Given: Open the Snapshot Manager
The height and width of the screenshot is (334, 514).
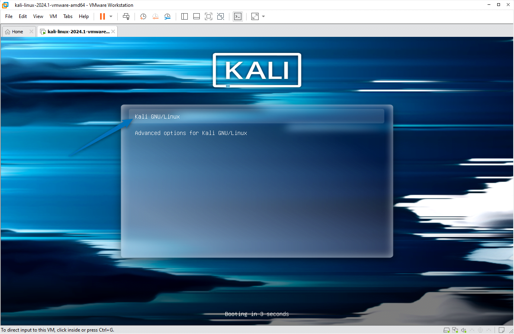Looking at the screenshot, I should pyautogui.click(x=167, y=16).
